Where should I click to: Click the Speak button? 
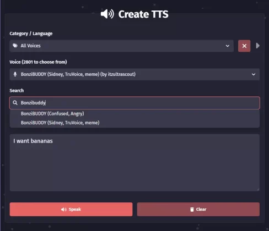pos(71,209)
